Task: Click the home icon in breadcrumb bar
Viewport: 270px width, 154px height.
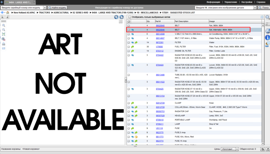Action: coord(8,13)
